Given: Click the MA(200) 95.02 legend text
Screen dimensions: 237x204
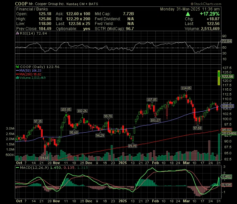Looking at the screenshot, I should [30, 74].
